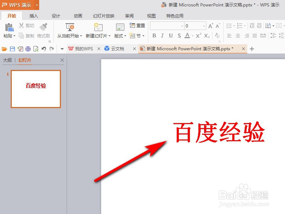Switch to the 设计 ribbon tab
The height and width of the screenshot is (214, 285).
56,16
